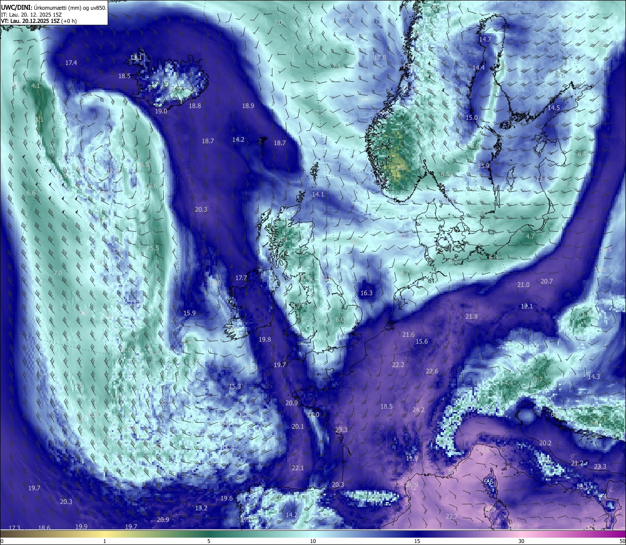
Task: Click the 21.8 value over Germany
Action: click(x=471, y=316)
